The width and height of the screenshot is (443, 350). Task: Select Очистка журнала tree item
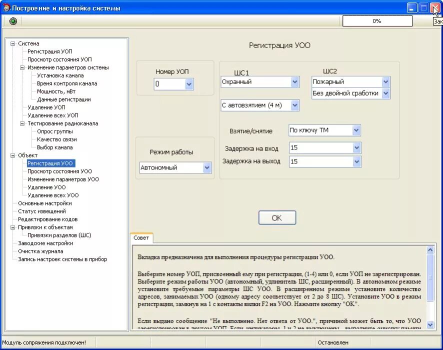(x=40, y=251)
